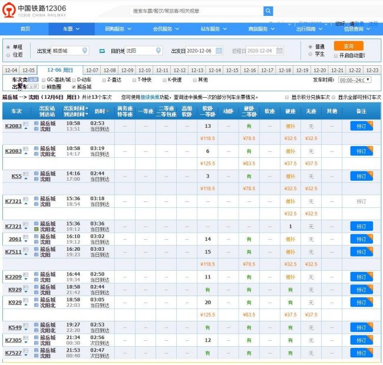Check the 其他 train type filter
Image resolution: width=383 pixels, height=365 pixels.
click(195, 80)
